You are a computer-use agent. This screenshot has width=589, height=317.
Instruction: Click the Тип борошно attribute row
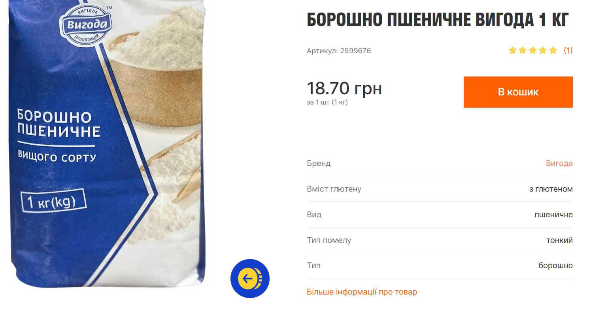click(440, 265)
